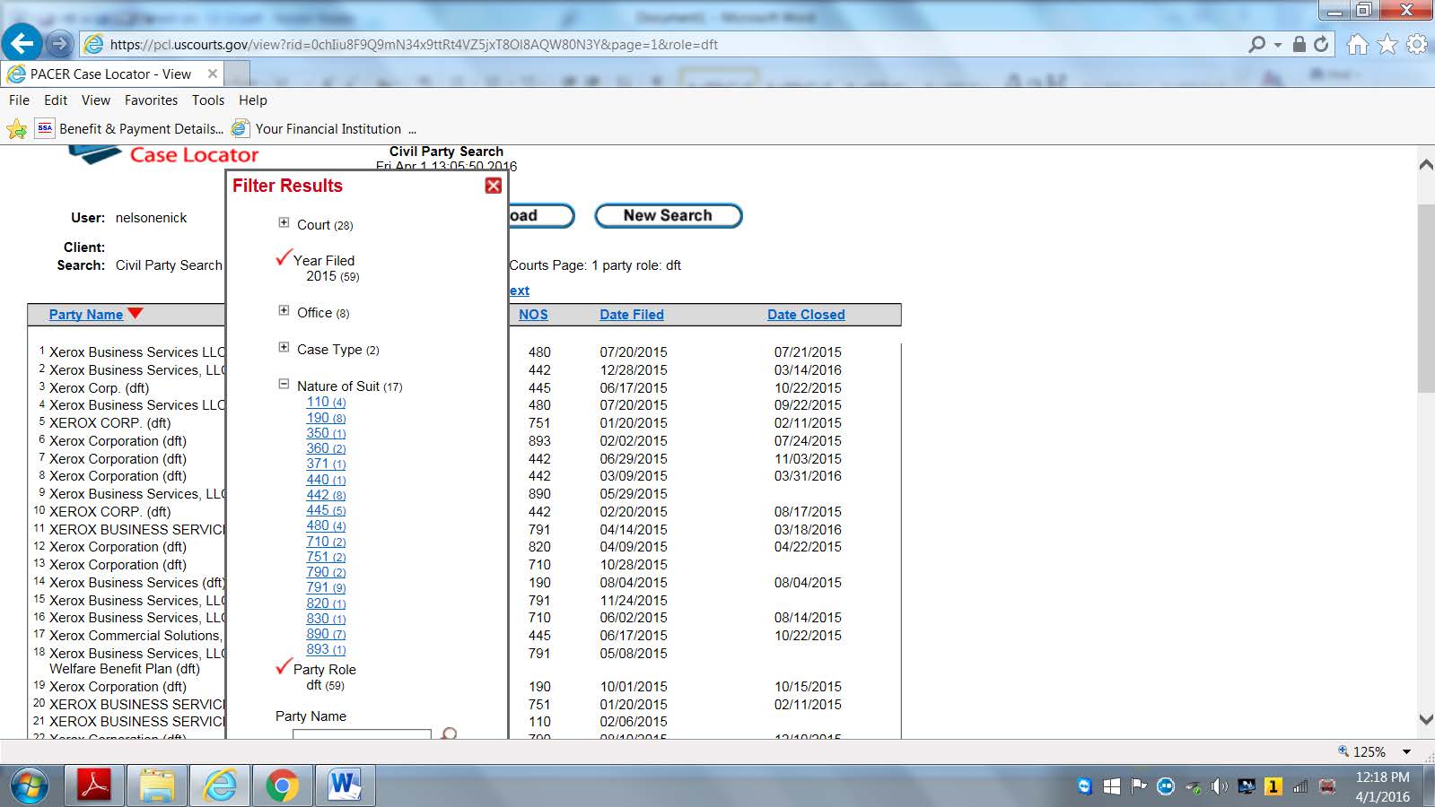Click the vertical scrollbar thumb
The image size is (1435, 807).
tap(1426, 298)
